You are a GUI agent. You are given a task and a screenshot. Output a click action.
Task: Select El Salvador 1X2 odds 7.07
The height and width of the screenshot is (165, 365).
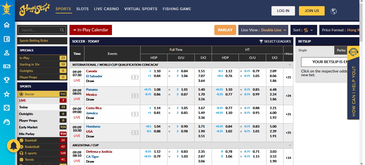point(201,76)
